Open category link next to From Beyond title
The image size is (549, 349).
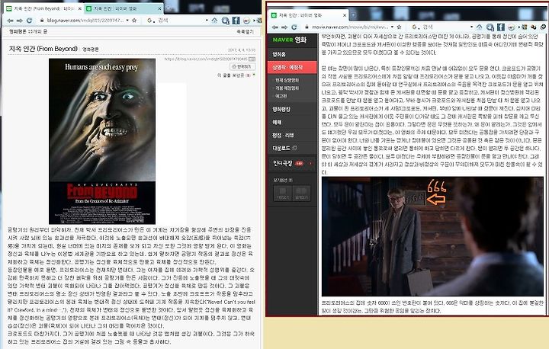pyautogui.click(x=90, y=50)
